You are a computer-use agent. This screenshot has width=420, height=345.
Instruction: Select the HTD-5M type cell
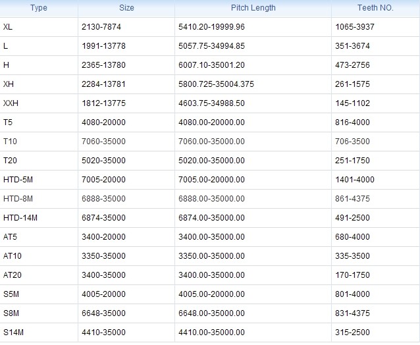click(17, 180)
